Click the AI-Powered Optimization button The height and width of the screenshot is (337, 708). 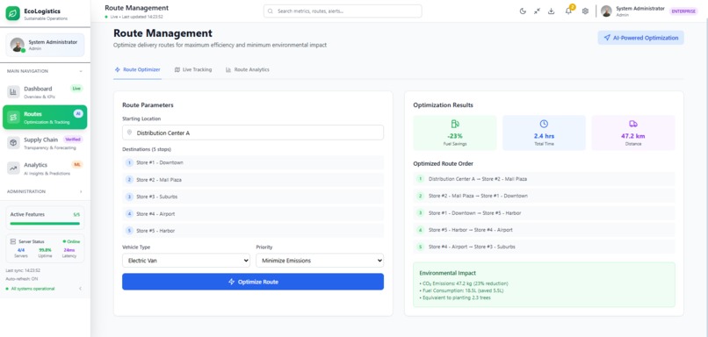640,38
